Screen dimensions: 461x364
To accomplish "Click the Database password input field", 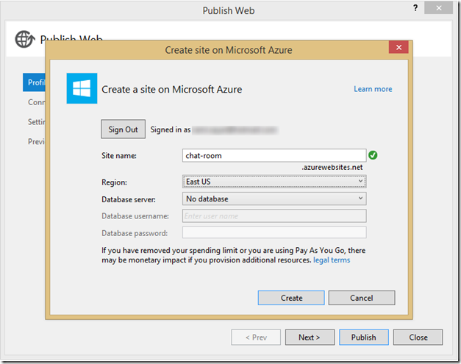I will point(274,232).
